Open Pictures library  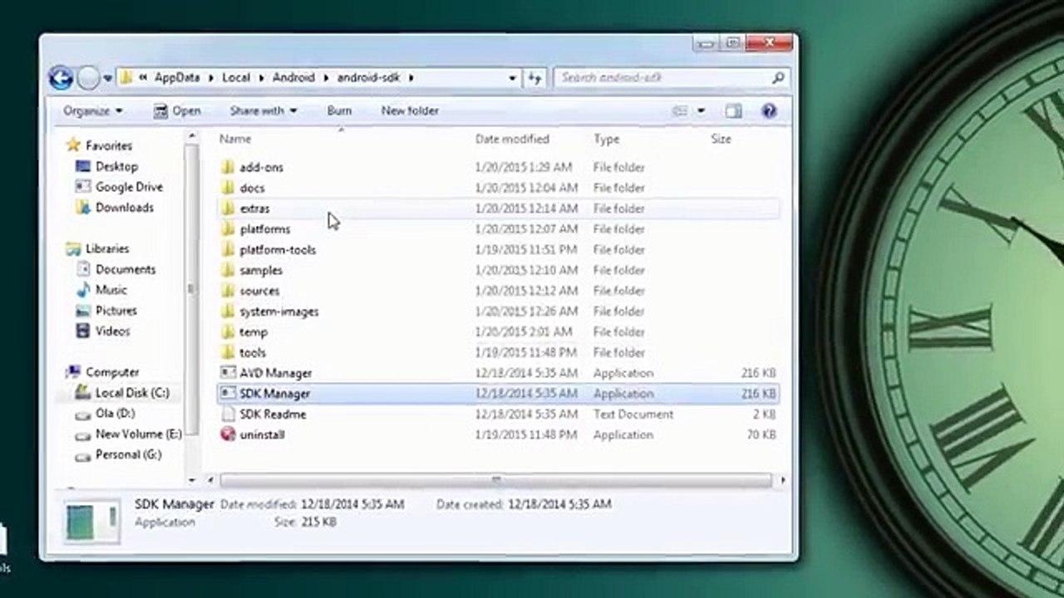tap(116, 311)
